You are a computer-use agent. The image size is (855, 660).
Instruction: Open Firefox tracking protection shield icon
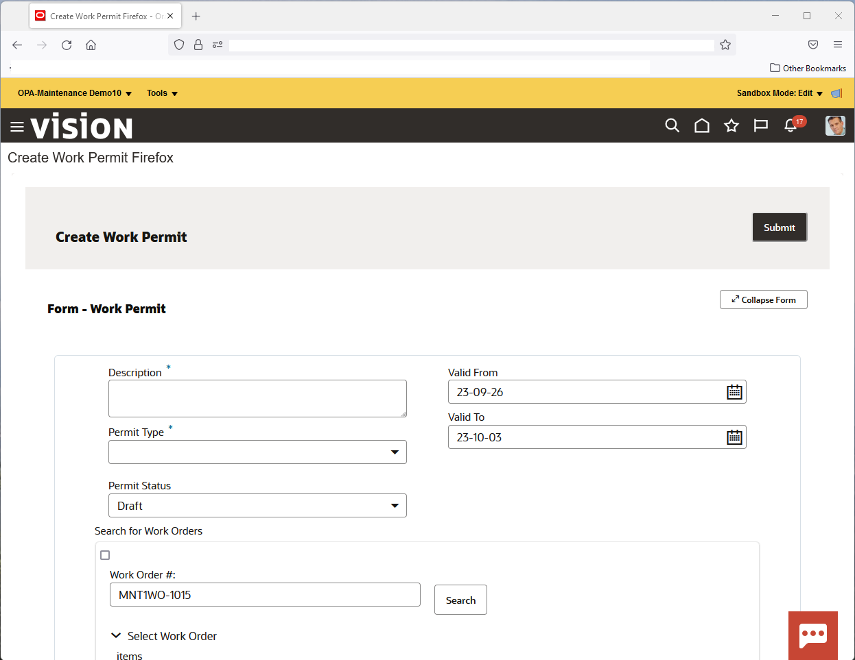[178, 45]
